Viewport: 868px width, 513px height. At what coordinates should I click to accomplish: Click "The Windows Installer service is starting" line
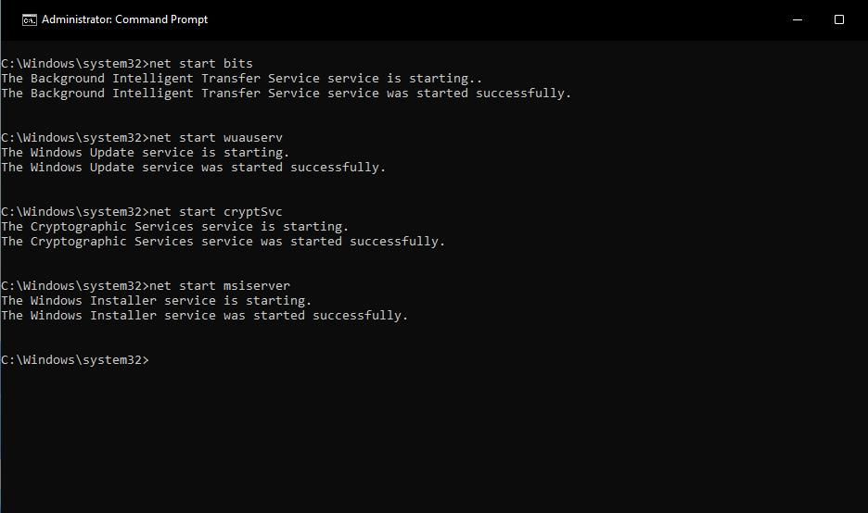tap(157, 301)
